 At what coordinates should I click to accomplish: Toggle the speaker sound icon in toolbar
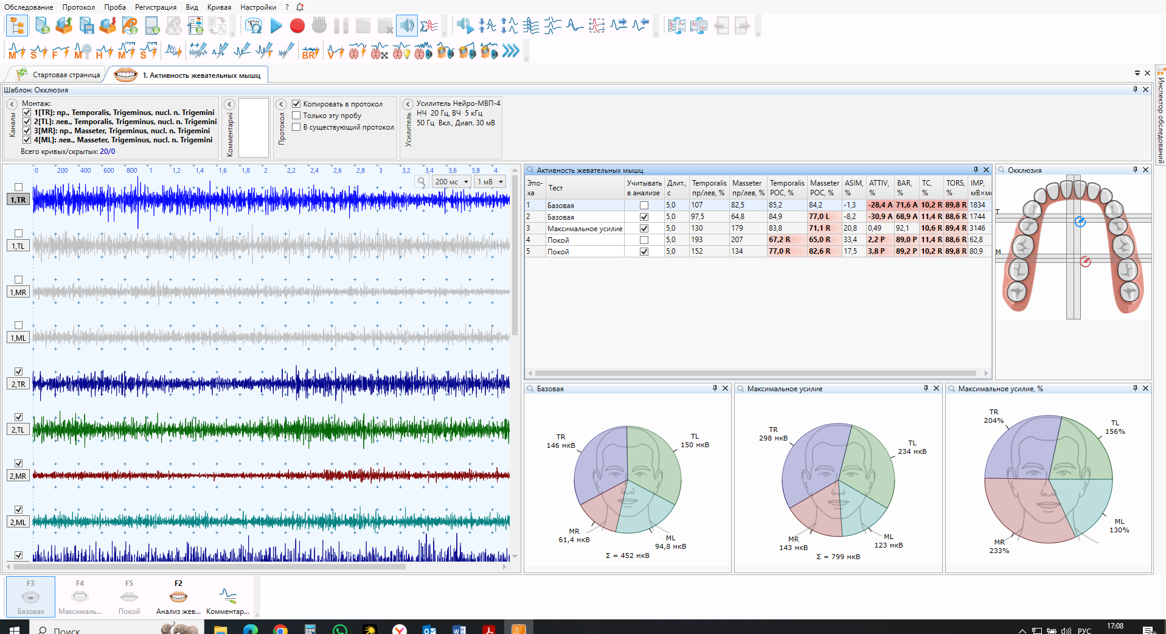click(407, 26)
